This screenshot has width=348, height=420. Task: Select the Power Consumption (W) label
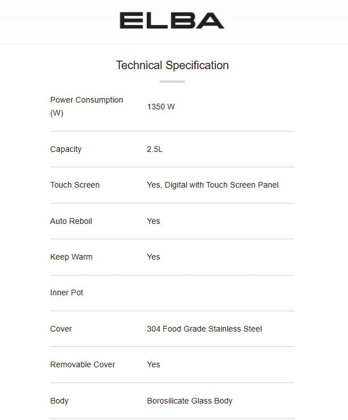pos(86,106)
